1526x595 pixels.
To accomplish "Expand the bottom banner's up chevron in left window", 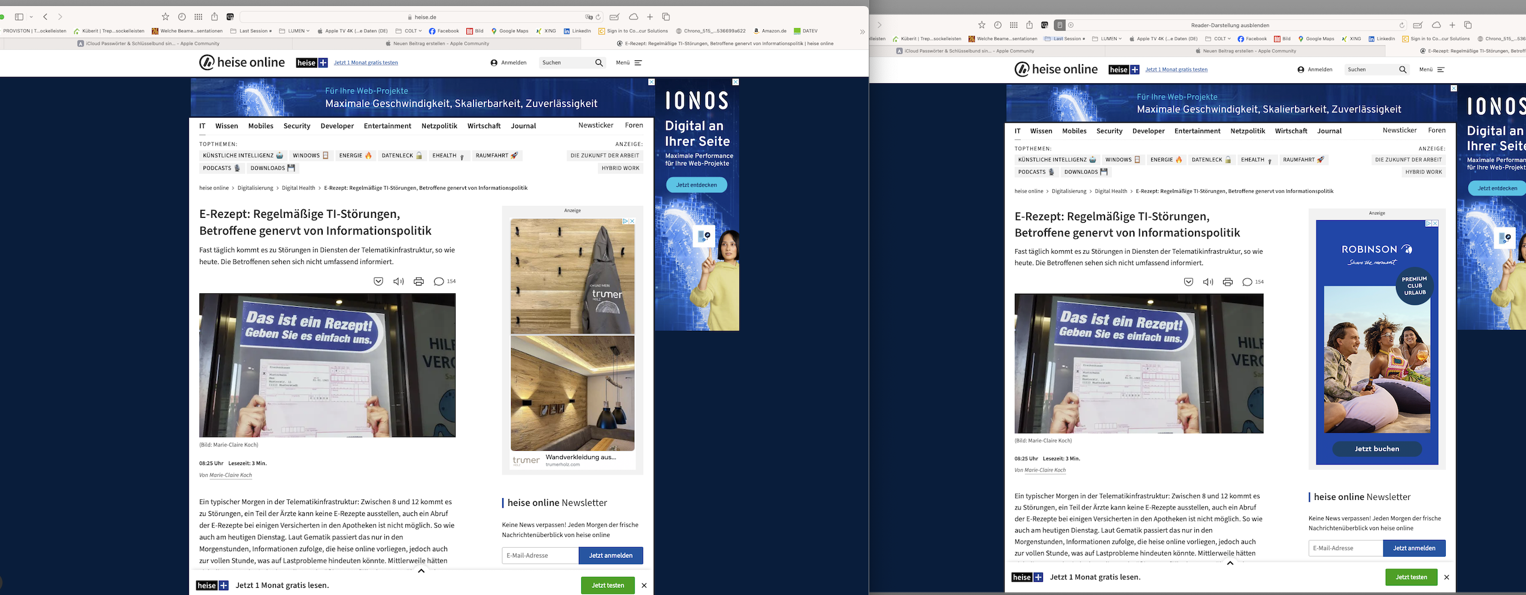I will 421,571.
